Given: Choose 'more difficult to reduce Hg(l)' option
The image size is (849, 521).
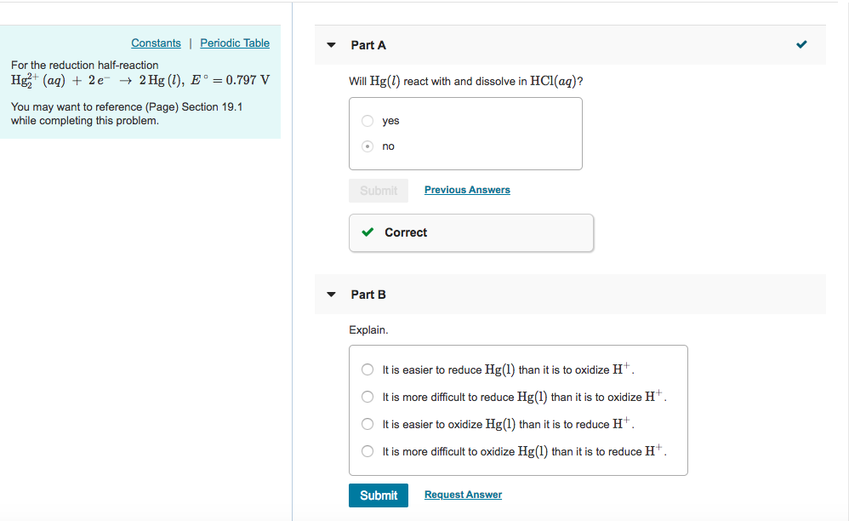Looking at the screenshot, I should click(x=368, y=397).
